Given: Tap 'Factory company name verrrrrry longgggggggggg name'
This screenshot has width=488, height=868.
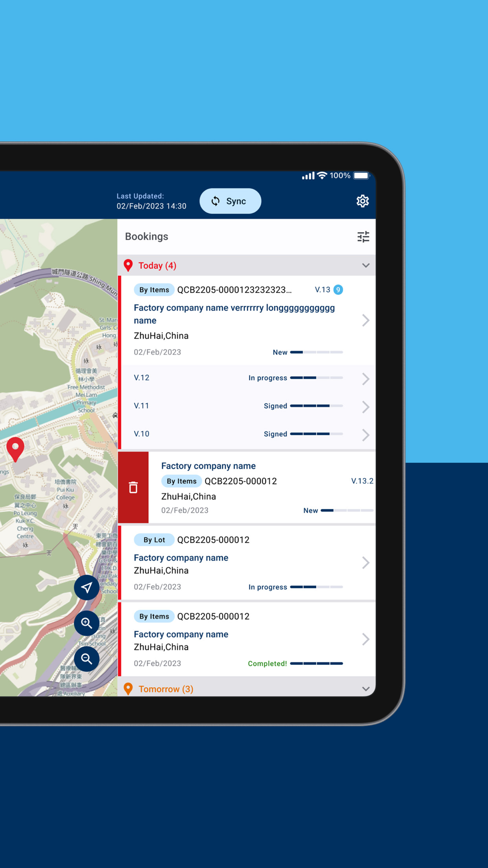Looking at the screenshot, I should [234, 314].
